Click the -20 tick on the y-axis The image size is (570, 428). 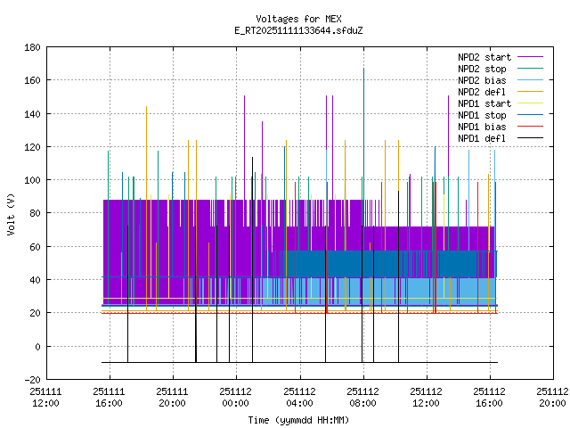tap(30, 379)
